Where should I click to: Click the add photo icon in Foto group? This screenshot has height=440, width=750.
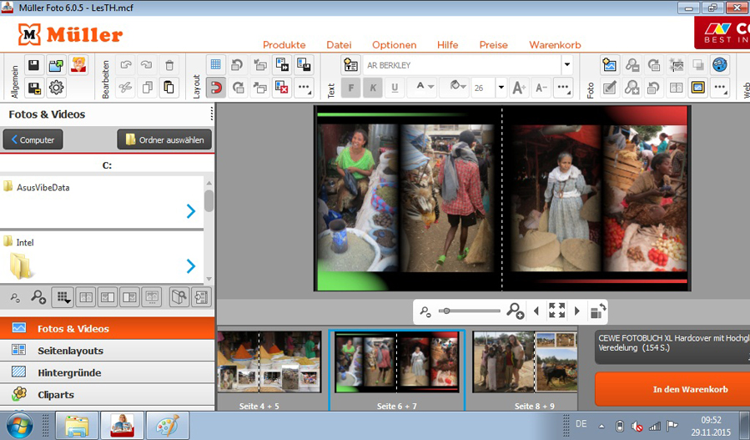610,65
